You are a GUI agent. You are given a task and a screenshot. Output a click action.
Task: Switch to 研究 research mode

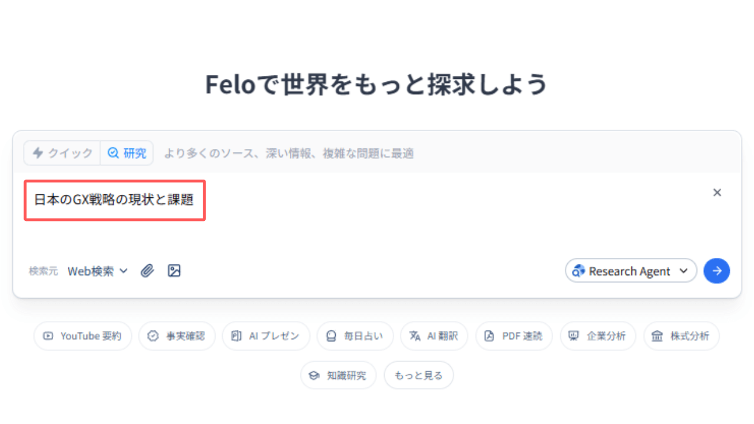click(x=127, y=153)
